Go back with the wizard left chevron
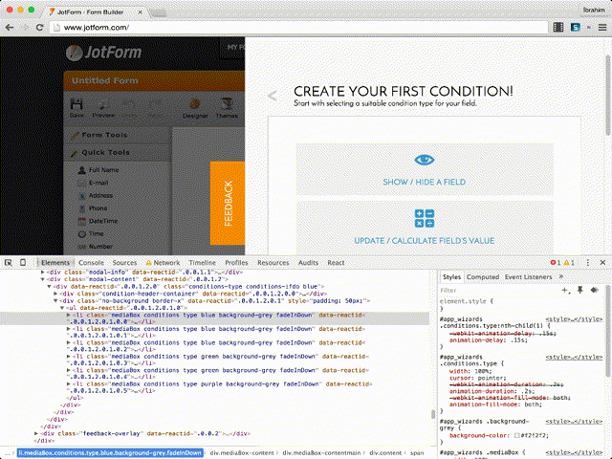The width and height of the screenshot is (612, 459). click(x=273, y=96)
